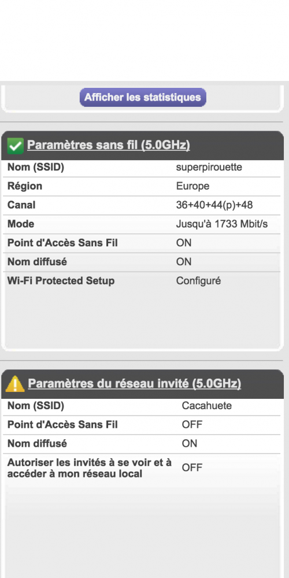Click the yellow warning triangle icon
This screenshot has height=578, width=289.
point(15,384)
